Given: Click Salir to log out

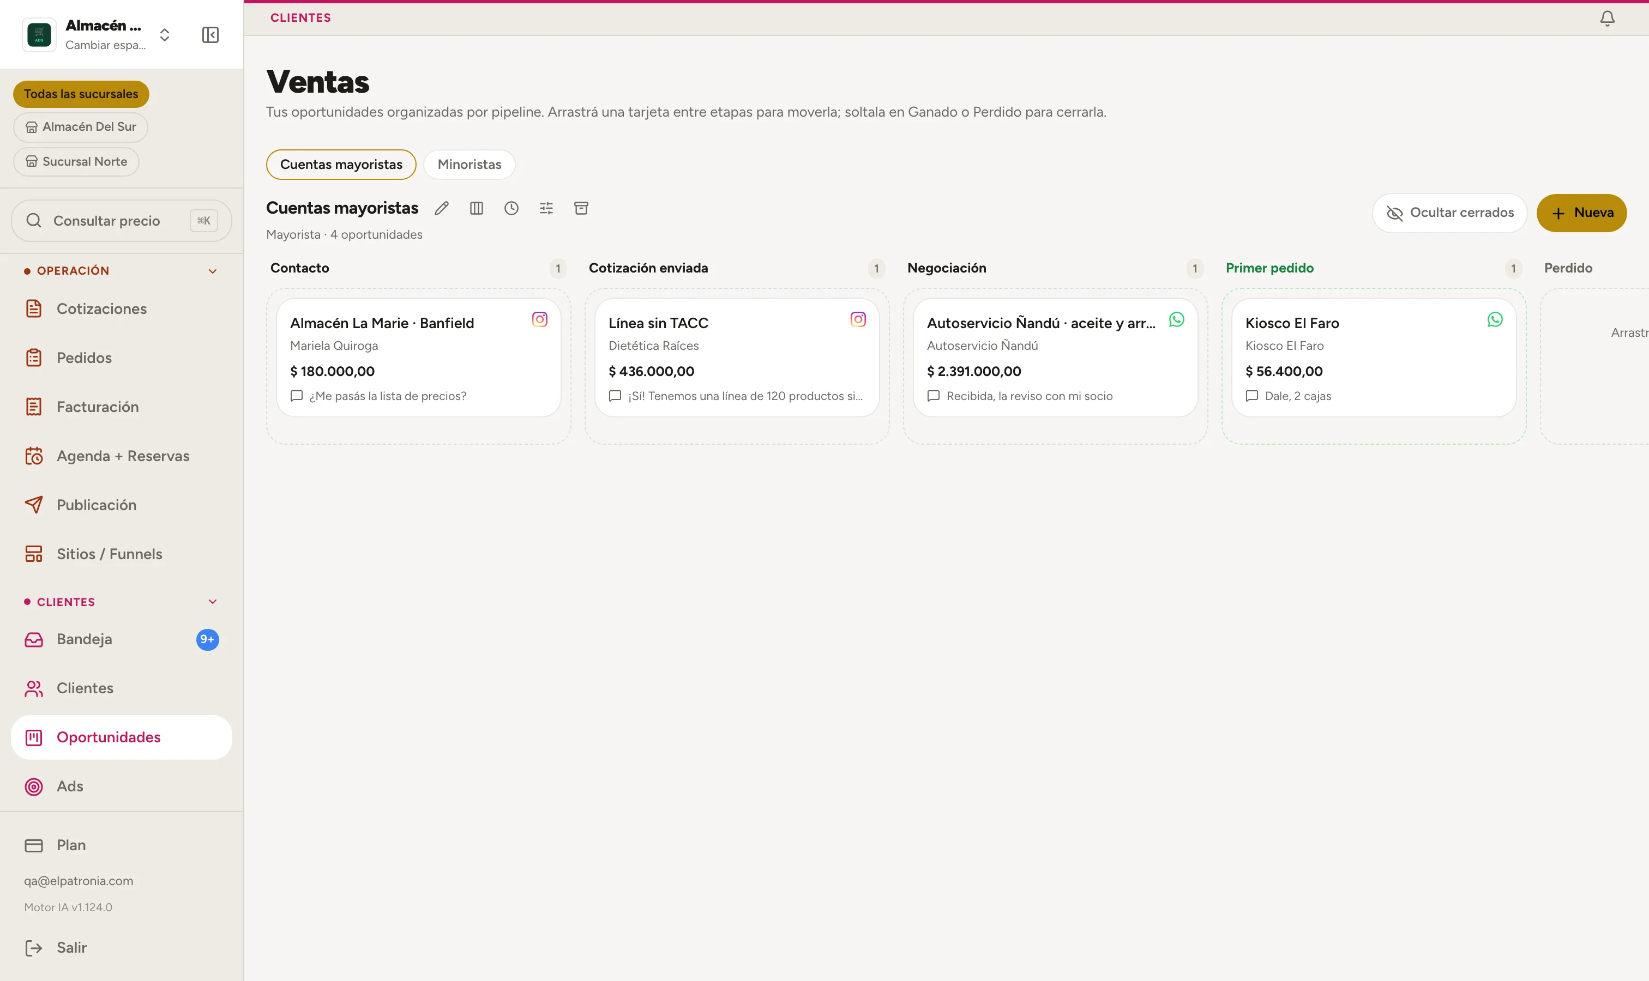Looking at the screenshot, I should tap(122, 948).
